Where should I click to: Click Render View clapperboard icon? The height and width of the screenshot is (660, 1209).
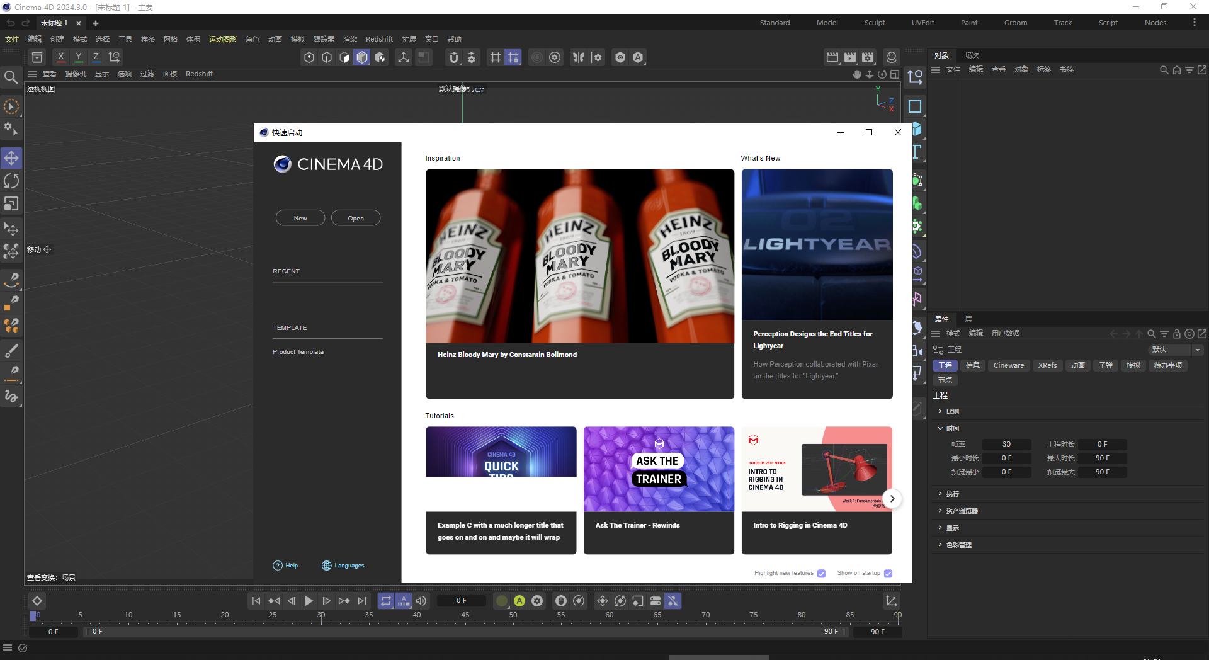[832, 57]
